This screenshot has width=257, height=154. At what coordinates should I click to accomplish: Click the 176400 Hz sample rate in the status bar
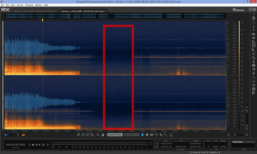[213, 152]
